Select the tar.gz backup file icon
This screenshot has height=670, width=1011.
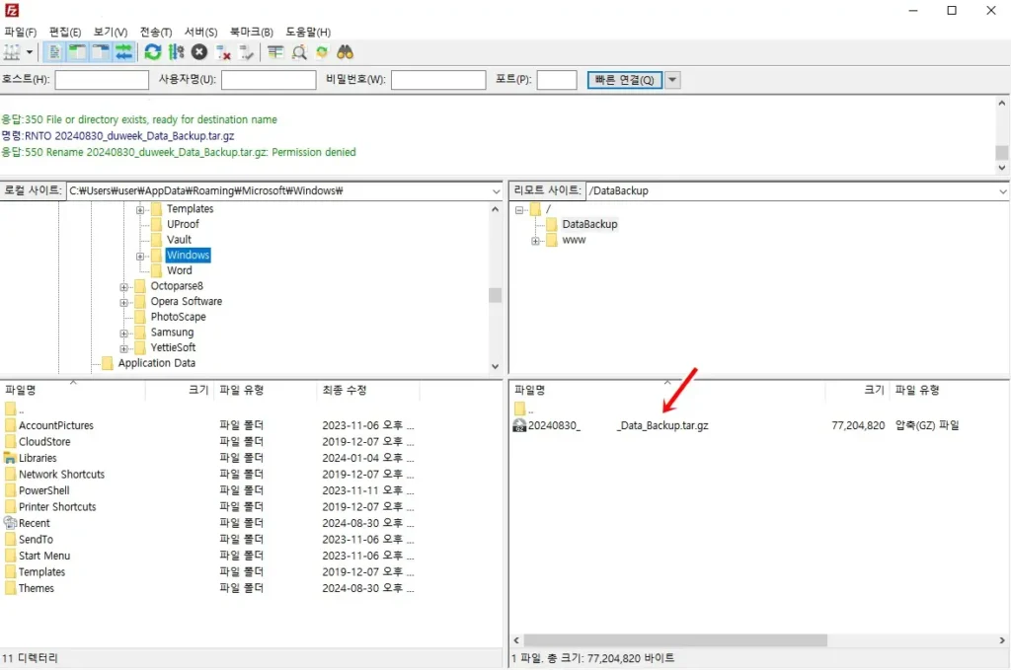tap(519, 426)
